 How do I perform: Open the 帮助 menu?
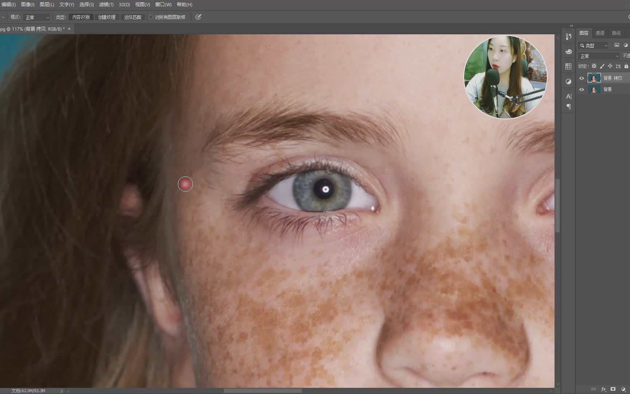point(184,4)
